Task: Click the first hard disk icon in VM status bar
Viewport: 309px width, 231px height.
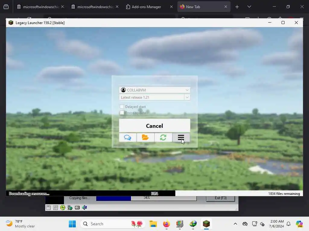Action: point(48,208)
